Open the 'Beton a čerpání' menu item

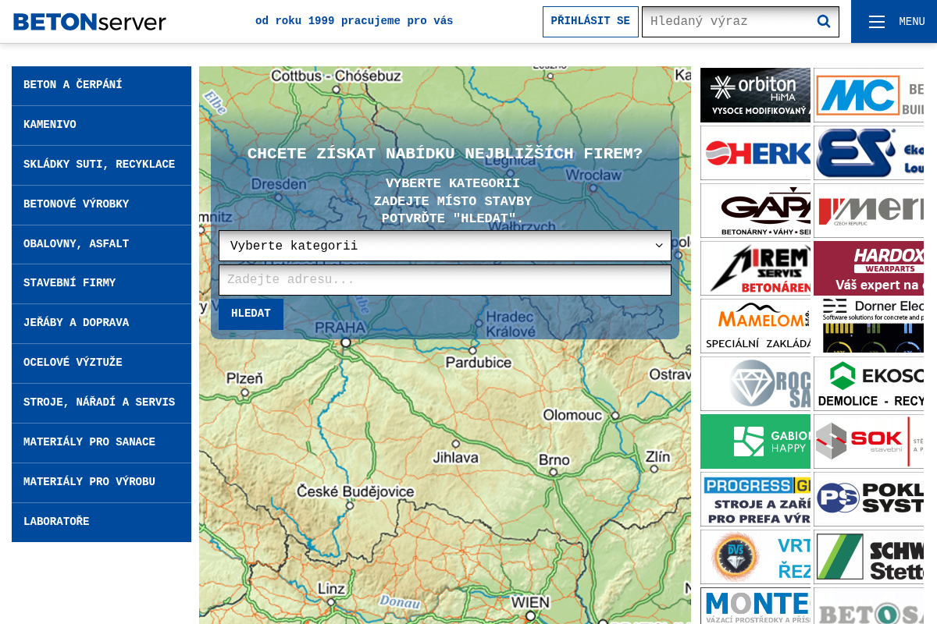[102, 86]
